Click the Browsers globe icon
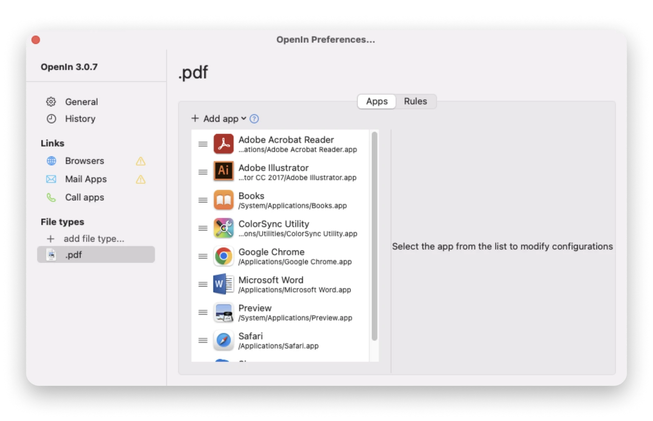Screen dimensions: 653x421 [x=51, y=161]
